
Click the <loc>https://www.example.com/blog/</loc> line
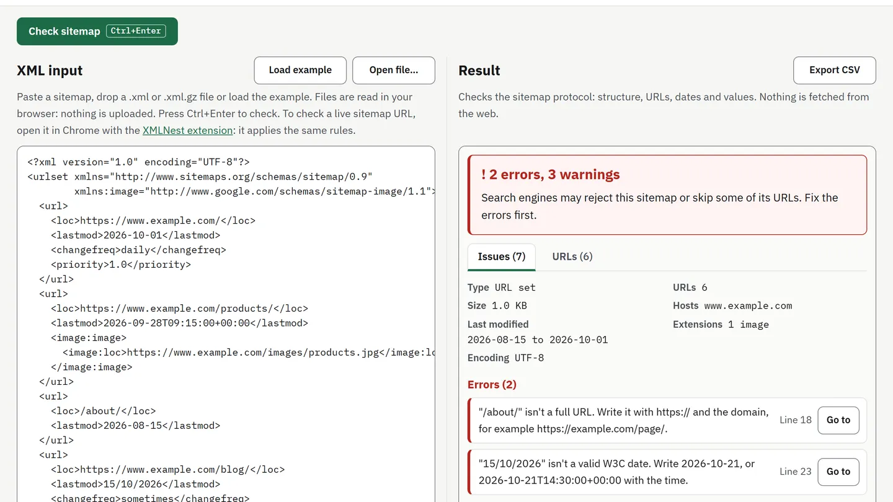[x=167, y=469]
